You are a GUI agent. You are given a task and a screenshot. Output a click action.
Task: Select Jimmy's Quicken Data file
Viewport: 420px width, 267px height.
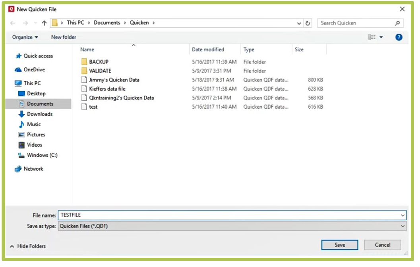[x=114, y=80]
